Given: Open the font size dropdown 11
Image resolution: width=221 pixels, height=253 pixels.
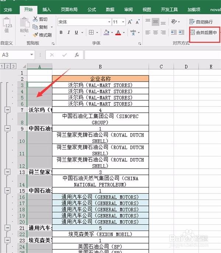Looking at the screenshot, I should pos(123,22).
